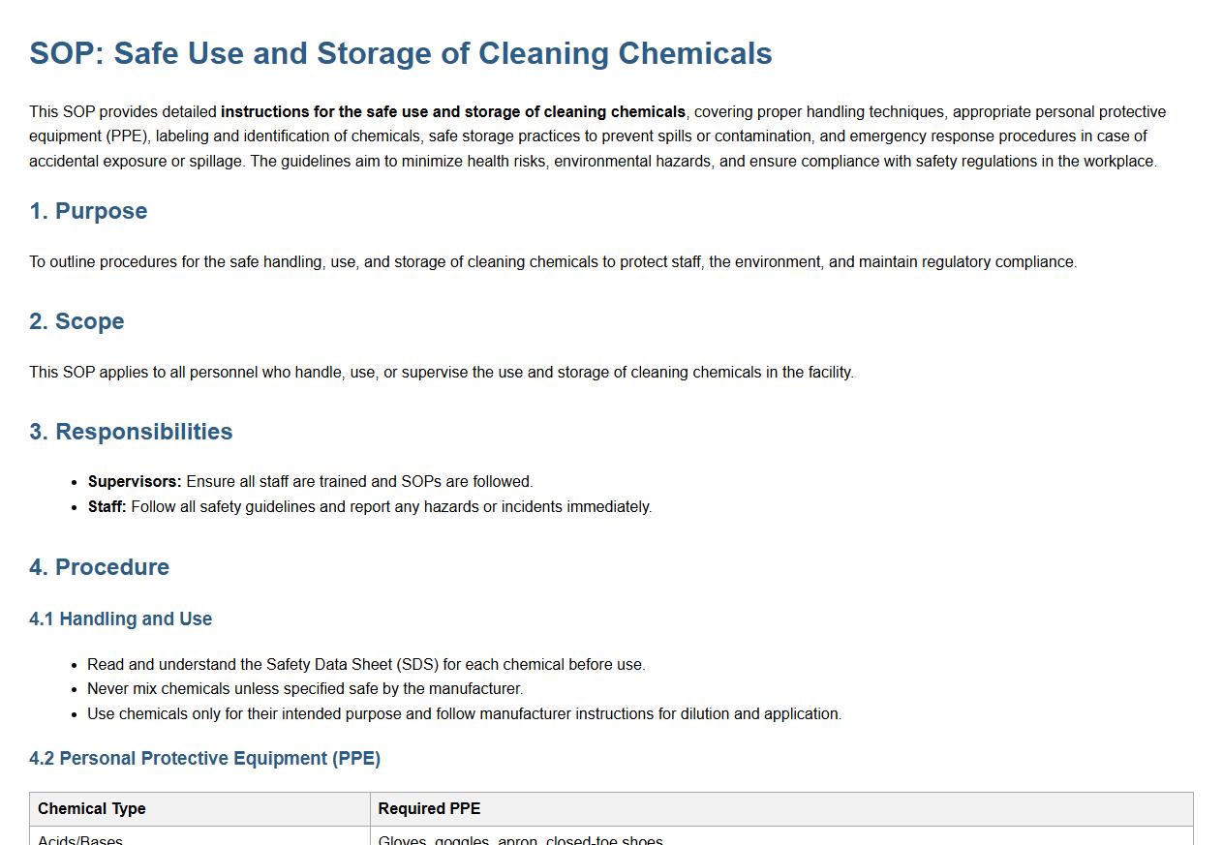
Task: Click the "4.1 Handling and Use" subheading
Action: click(x=120, y=619)
